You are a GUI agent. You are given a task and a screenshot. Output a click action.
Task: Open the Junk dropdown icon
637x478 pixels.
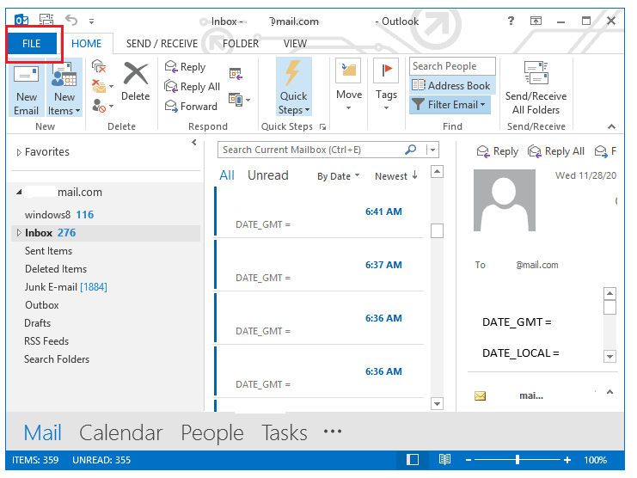tap(102, 106)
